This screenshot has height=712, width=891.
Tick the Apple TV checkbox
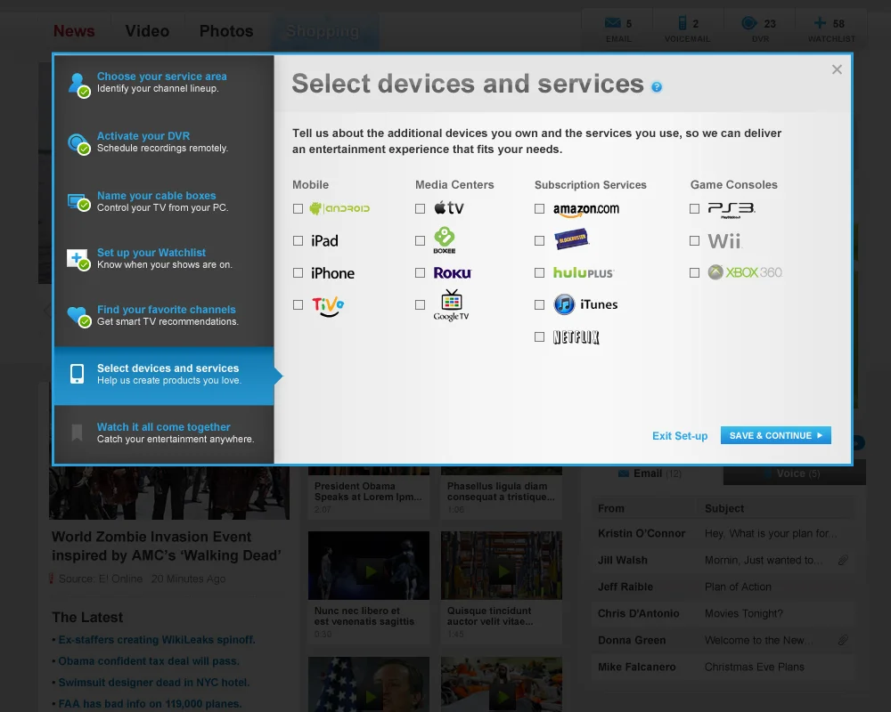[420, 209]
